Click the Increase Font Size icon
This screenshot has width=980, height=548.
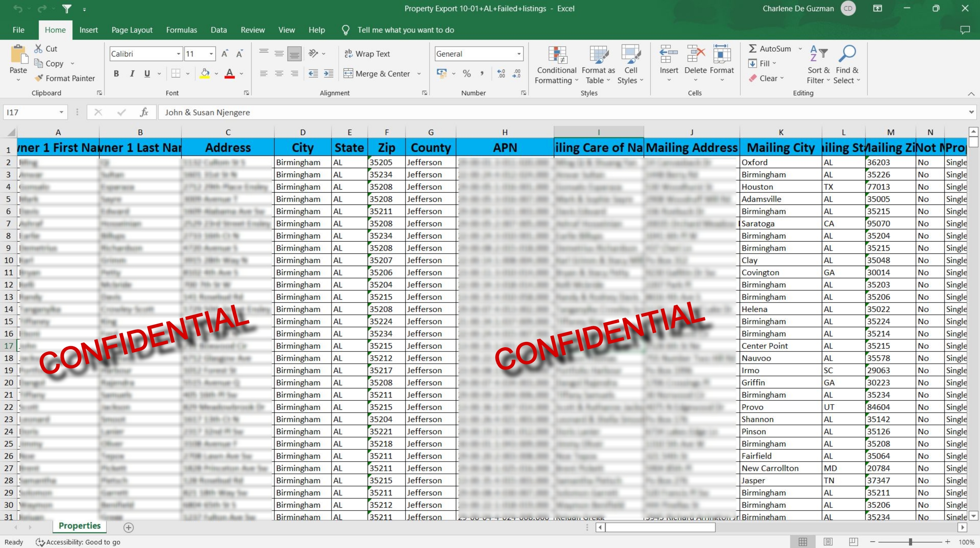225,54
